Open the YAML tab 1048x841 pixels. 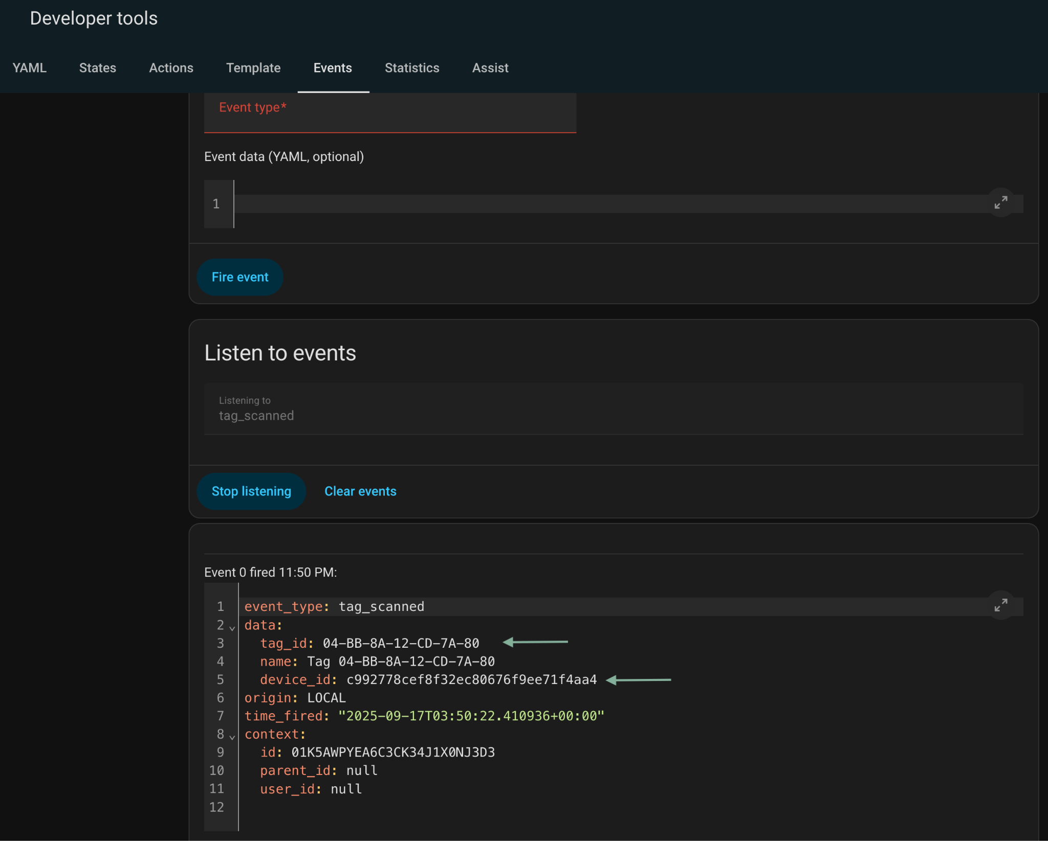[x=30, y=68]
